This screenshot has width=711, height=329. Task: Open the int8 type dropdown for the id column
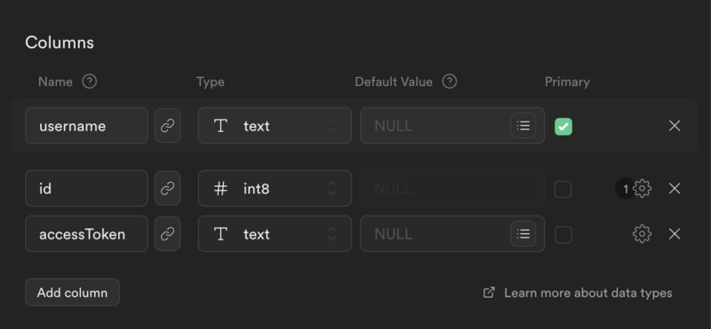[x=275, y=188]
